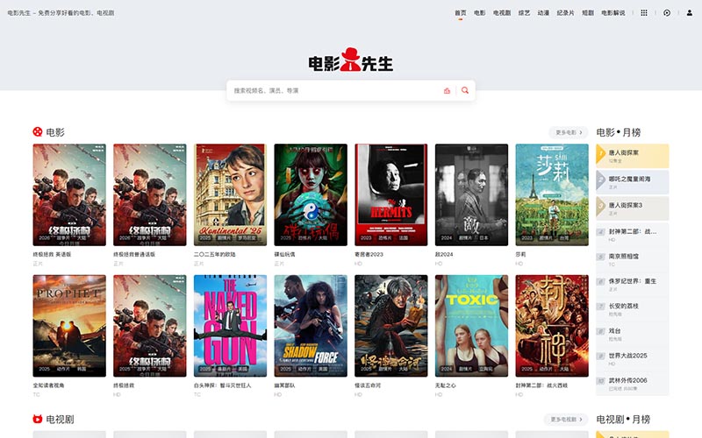
Task: Click the title link 二〇二五年的欧陆
Action: coord(214,254)
